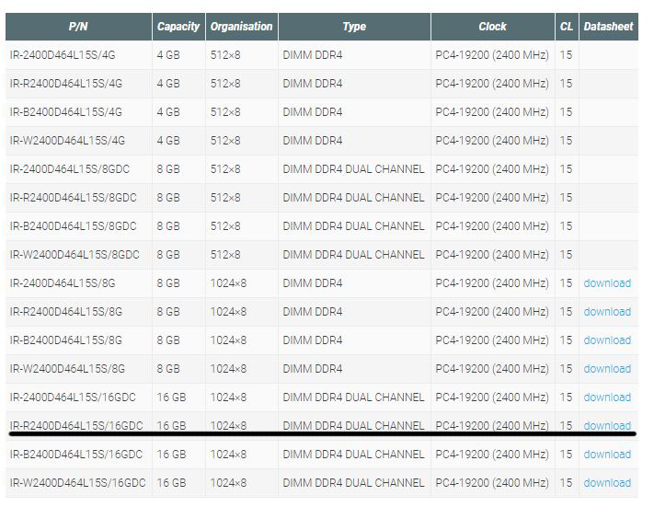Click PC4-19200 clock in IR-R2400D464L15S/8G row
Screen dimensions: 654x507
click(x=492, y=312)
